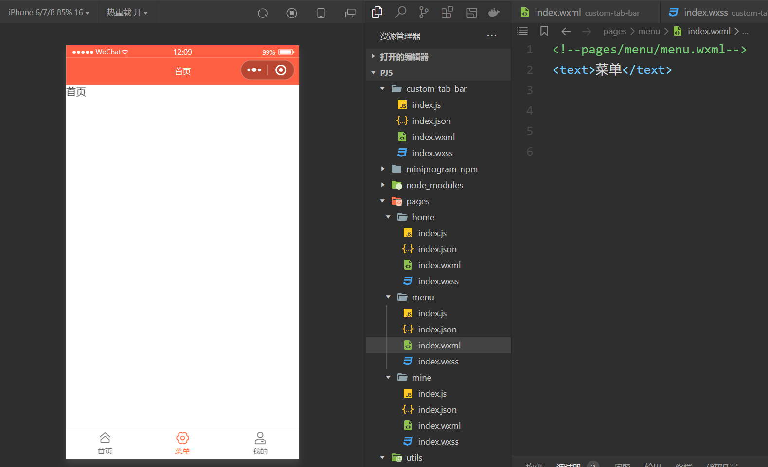
Task: Click the refresh/compile simulator icon
Action: [x=263, y=13]
